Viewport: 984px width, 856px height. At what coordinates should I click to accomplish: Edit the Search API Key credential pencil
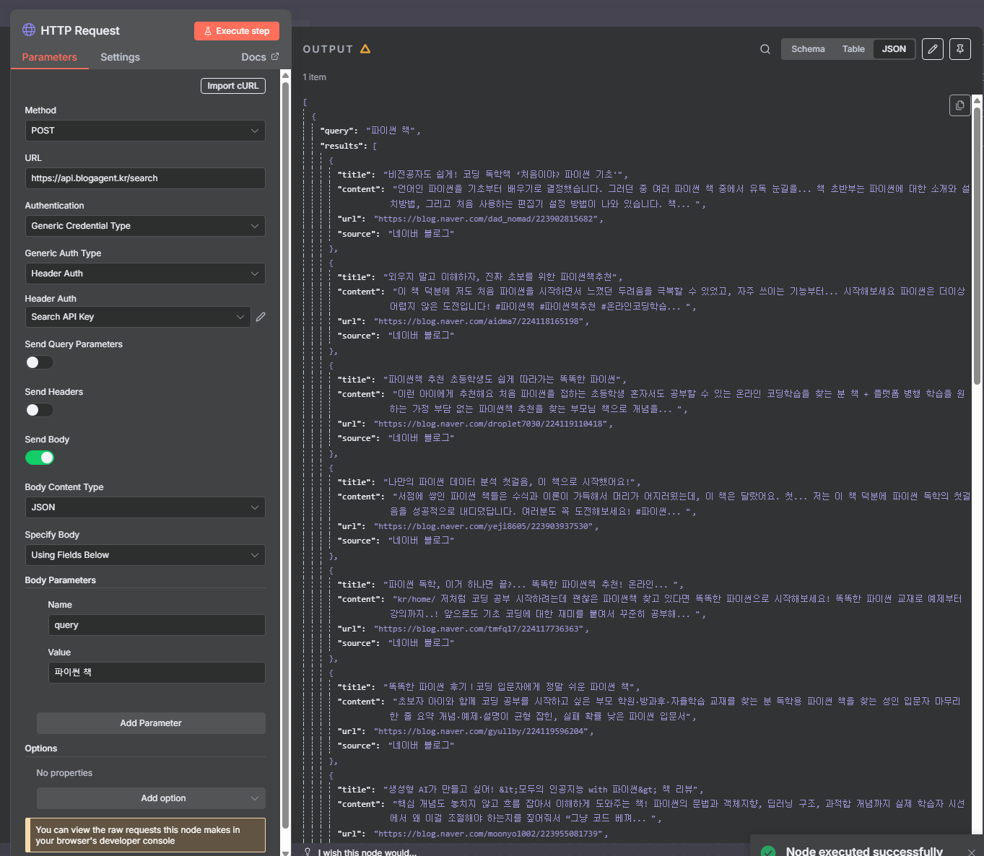pyautogui.click(x=261, y=317)
